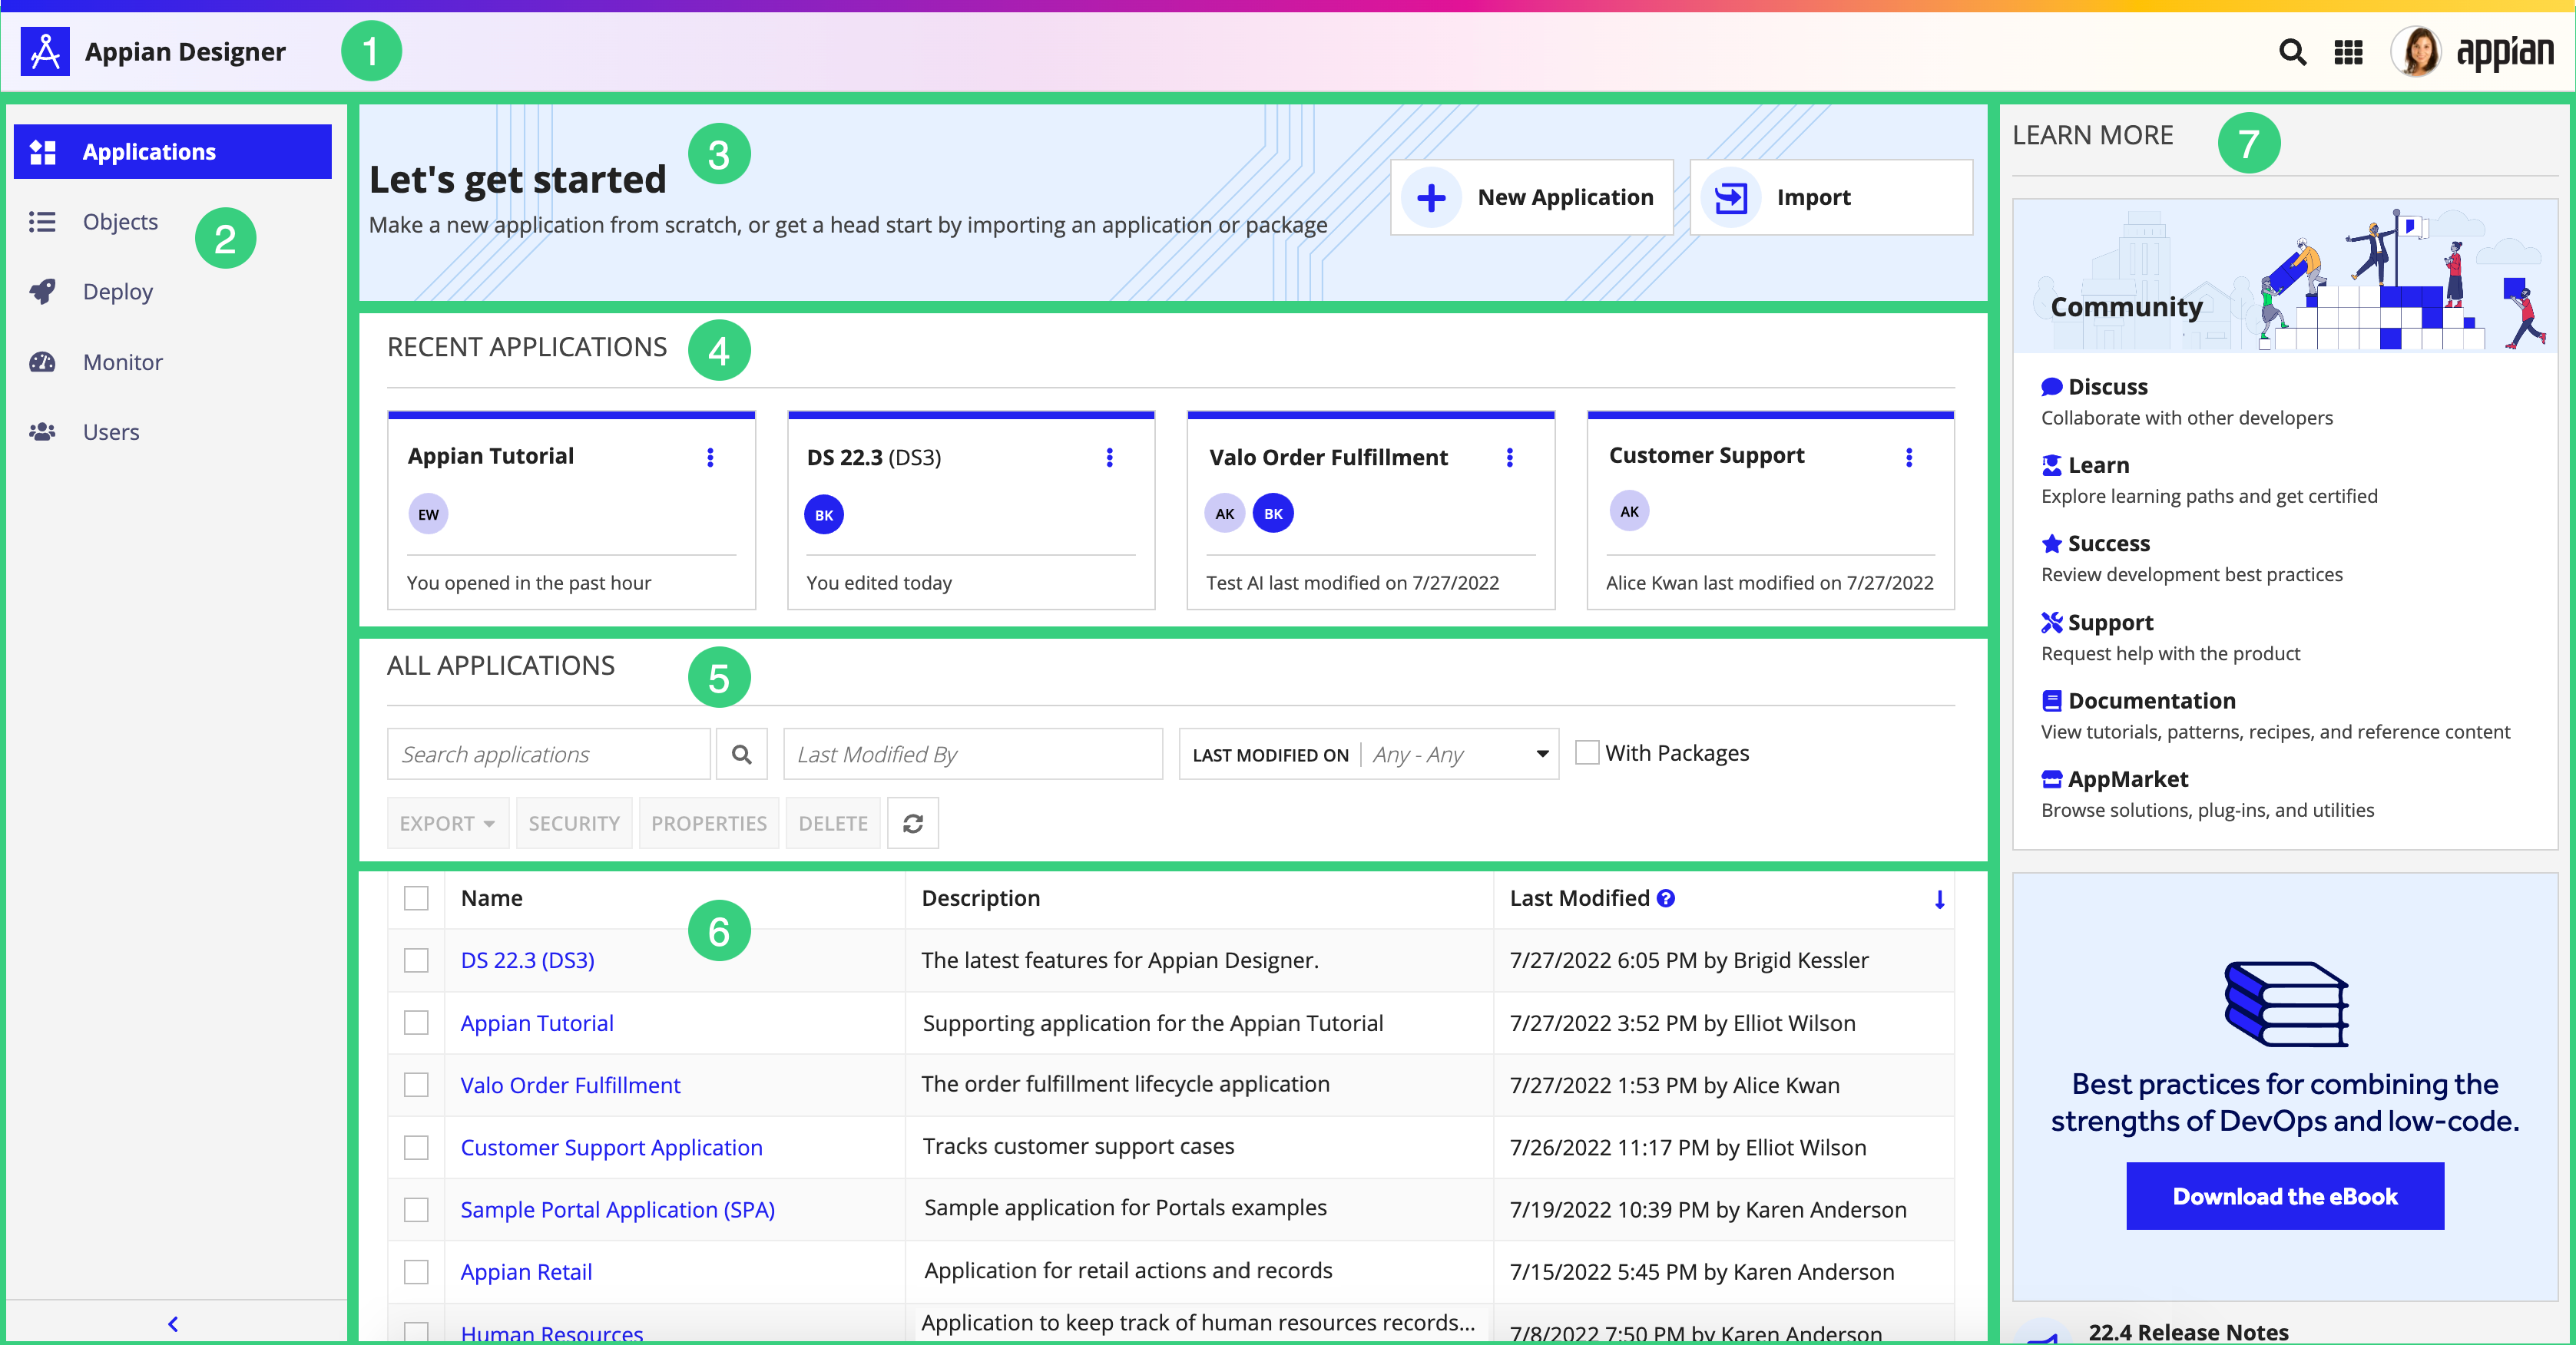This screenshot has width=2576, height=1345.
Task: Check the Valo Order Fulfillment row checkbox
Action: [416, 1086]
